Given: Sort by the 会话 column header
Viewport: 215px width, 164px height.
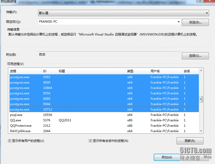Looking at the screenshot, I should click(190, 71).
